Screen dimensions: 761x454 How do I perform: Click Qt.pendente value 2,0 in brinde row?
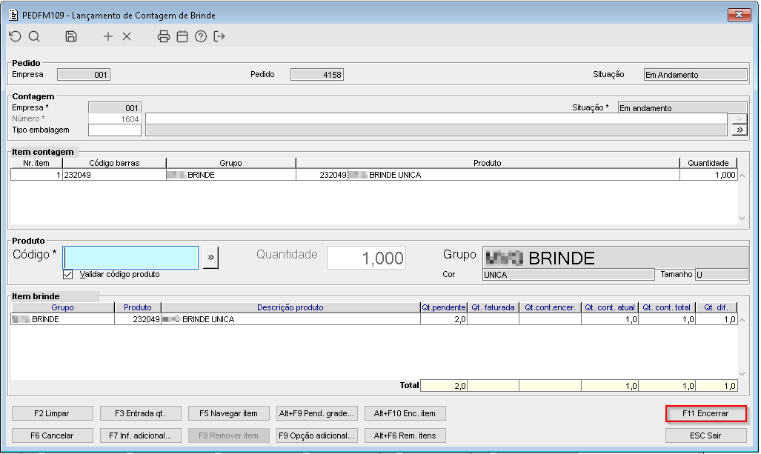point(444,319)
